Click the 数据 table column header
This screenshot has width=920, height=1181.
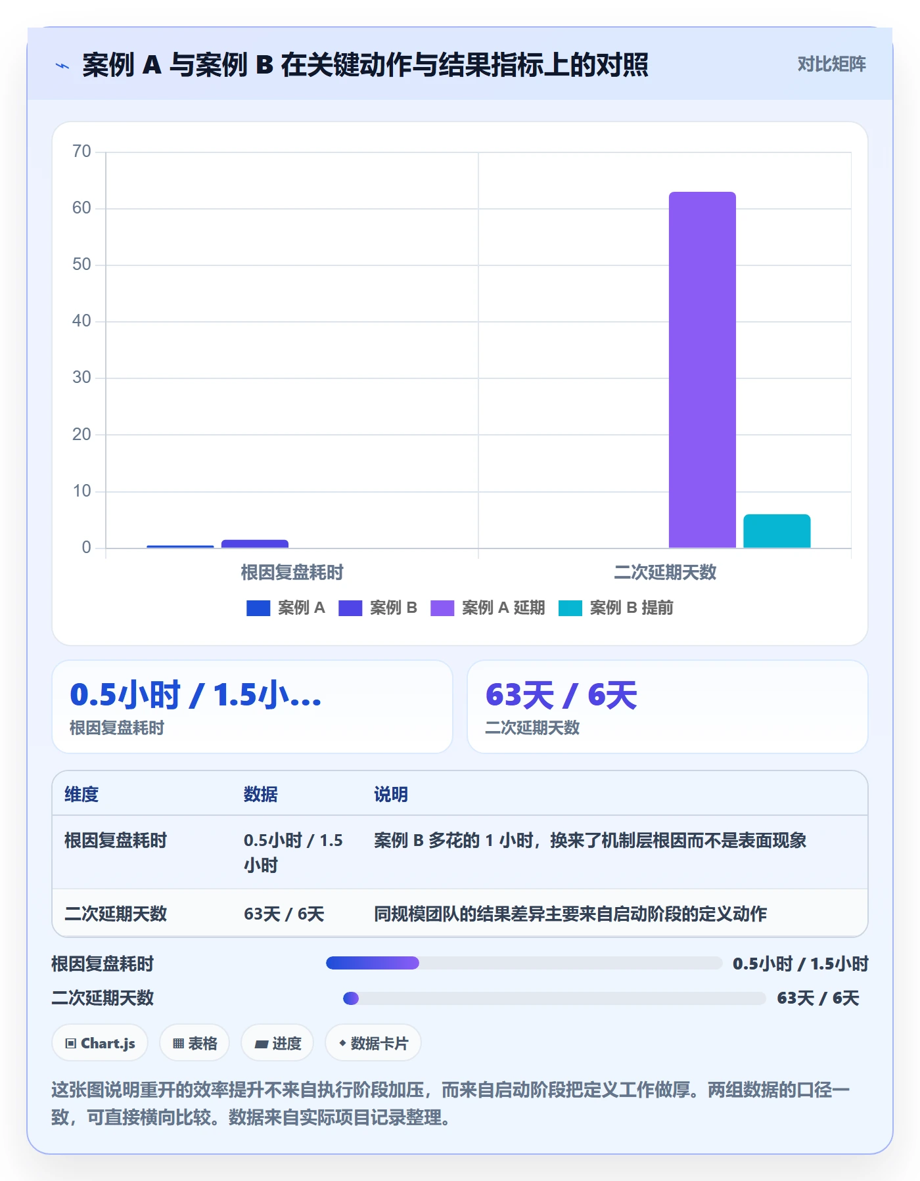(x=261, y=794)
